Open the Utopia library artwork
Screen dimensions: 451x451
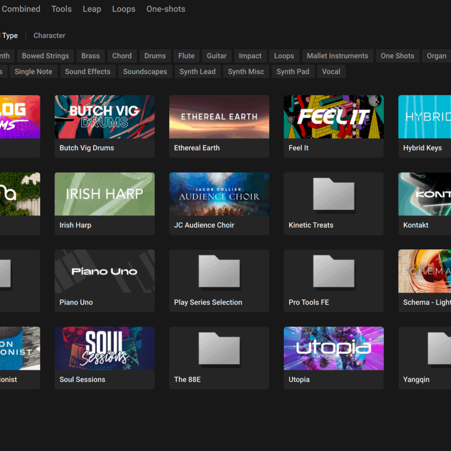point(334,348)
